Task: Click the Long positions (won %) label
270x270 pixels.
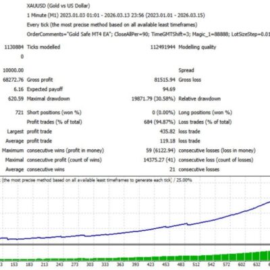Action: click(x=205, y=113)
